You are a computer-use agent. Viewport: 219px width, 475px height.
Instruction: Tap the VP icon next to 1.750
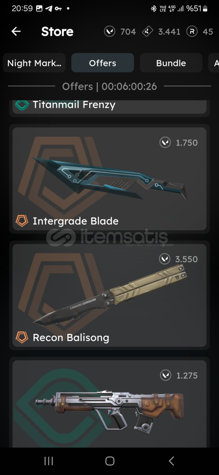(165, 142)
